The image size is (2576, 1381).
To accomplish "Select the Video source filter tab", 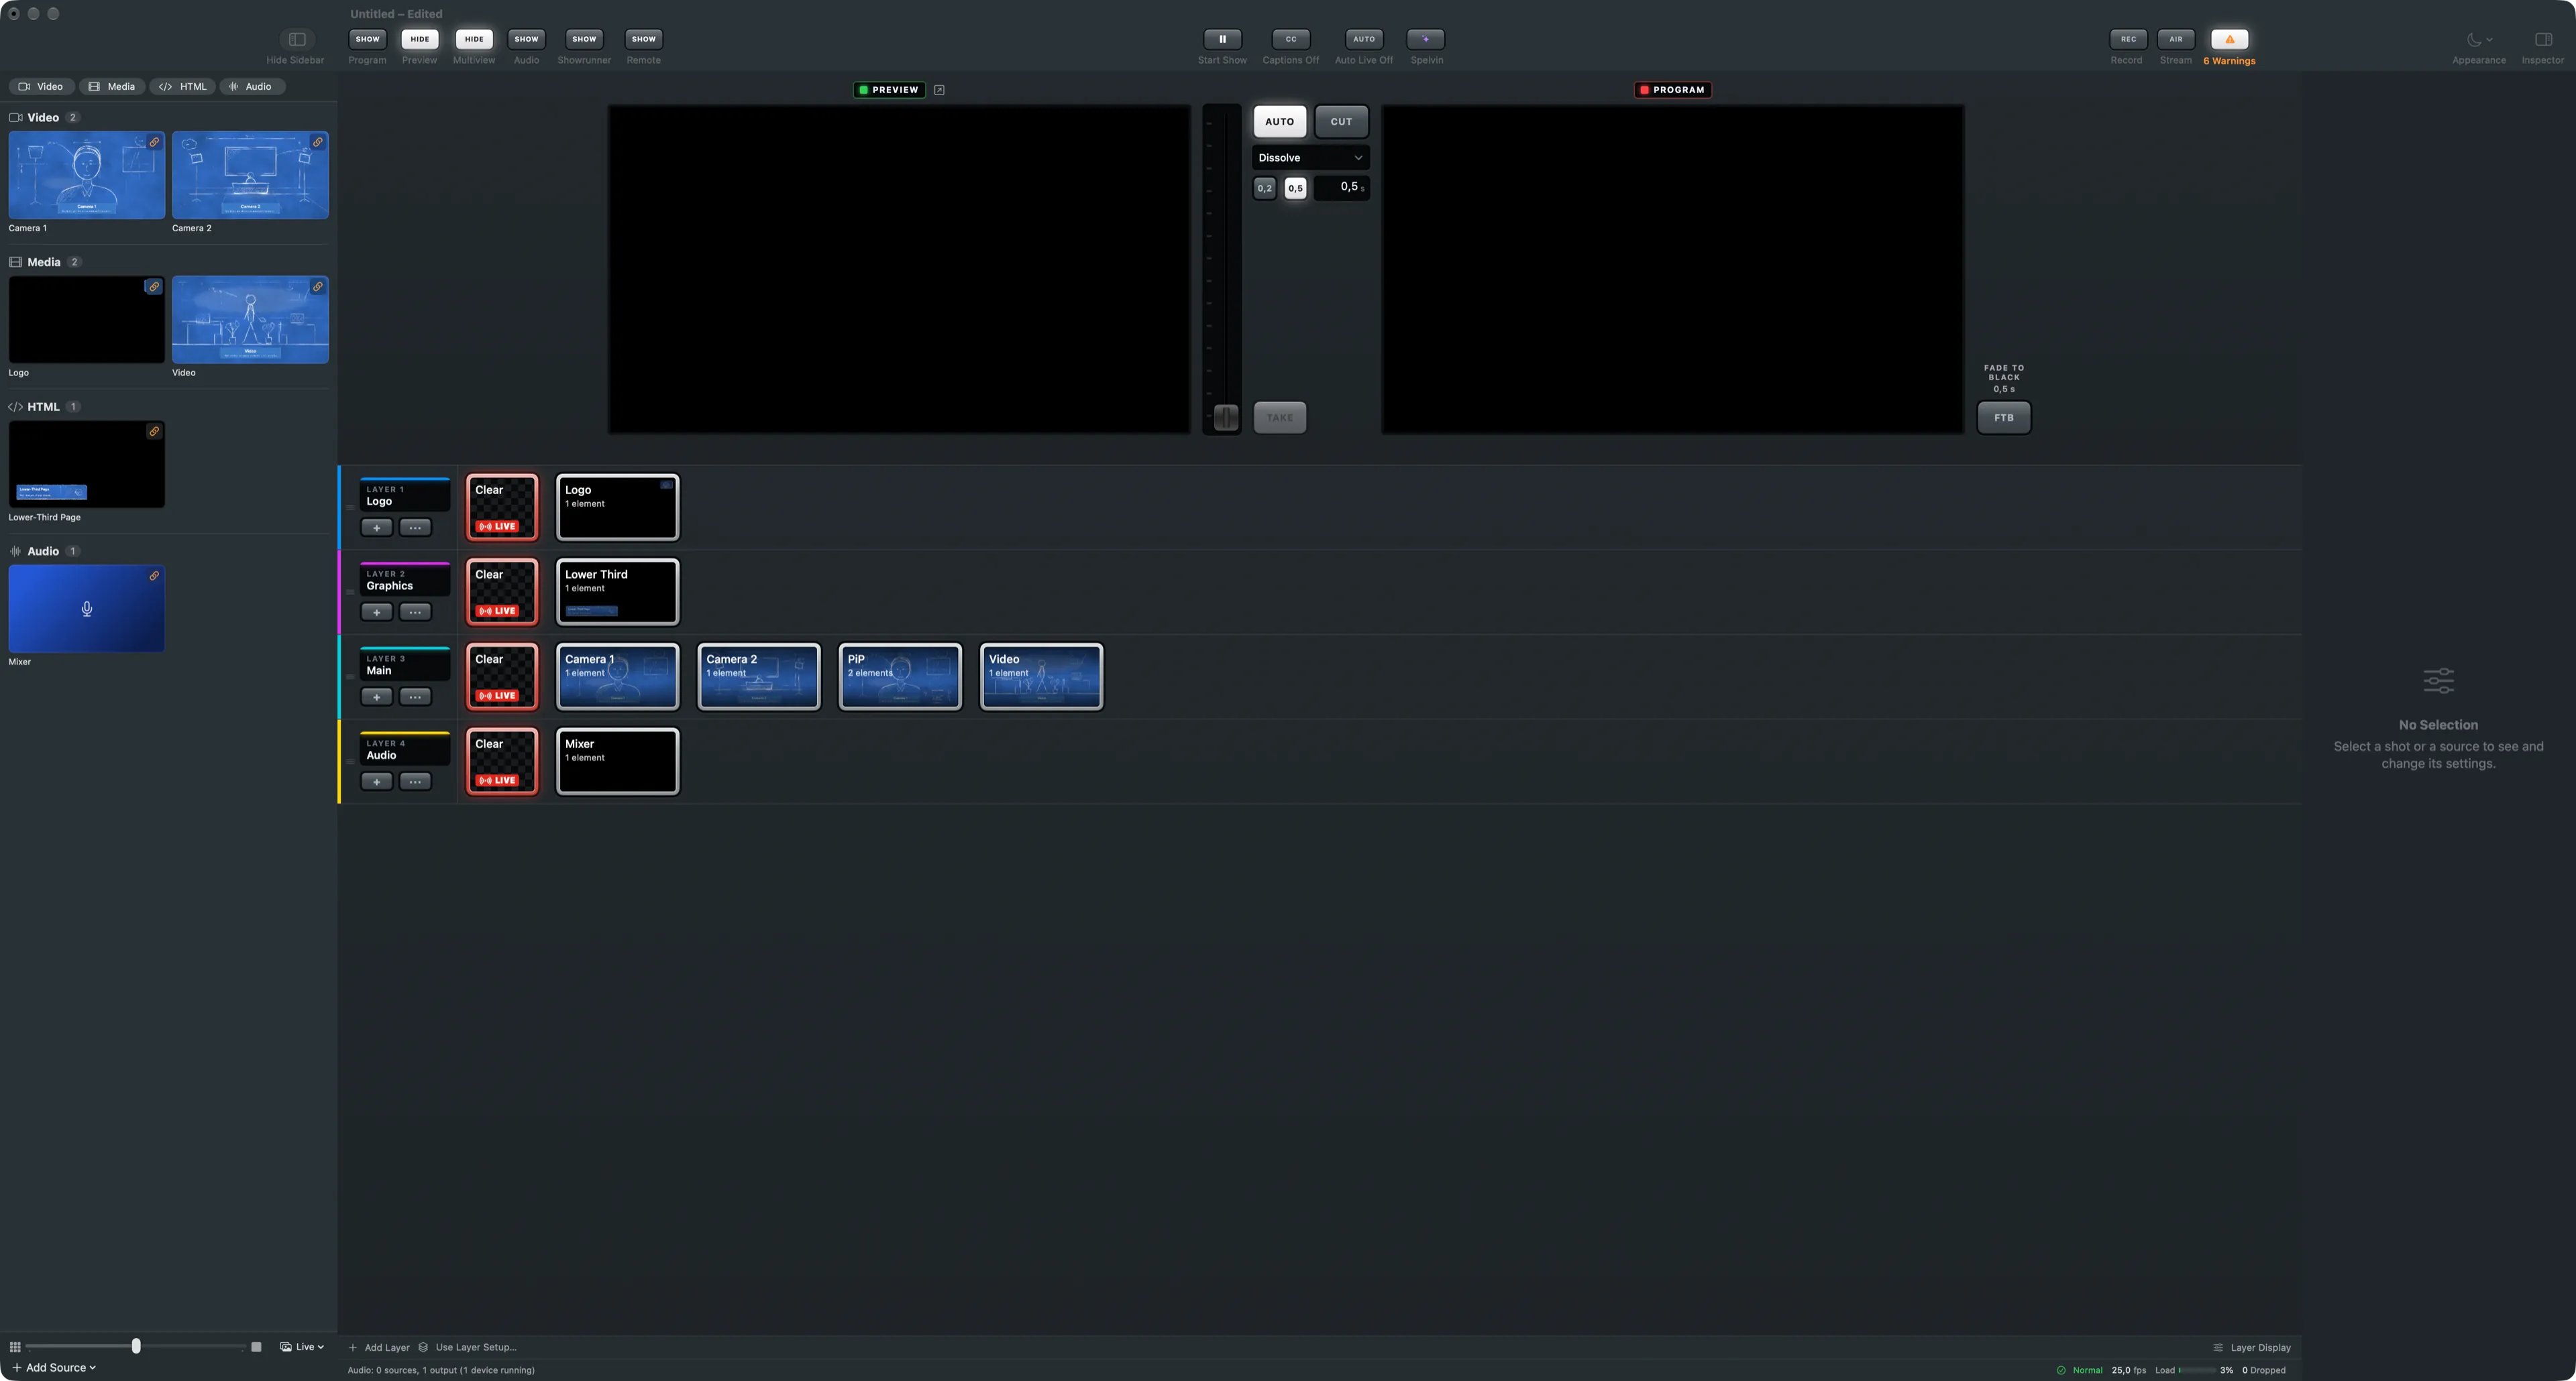I will click(x=41, y=87).
